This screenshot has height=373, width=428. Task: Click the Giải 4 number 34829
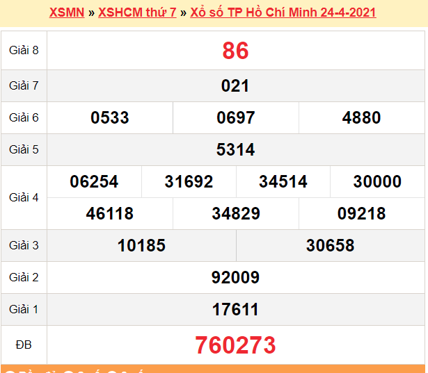(236, 213)
